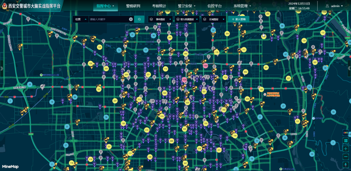Open the grid layout map tool
Viewport: 351px width, 171px height.
pyautogui.click(x=345, y=141)
